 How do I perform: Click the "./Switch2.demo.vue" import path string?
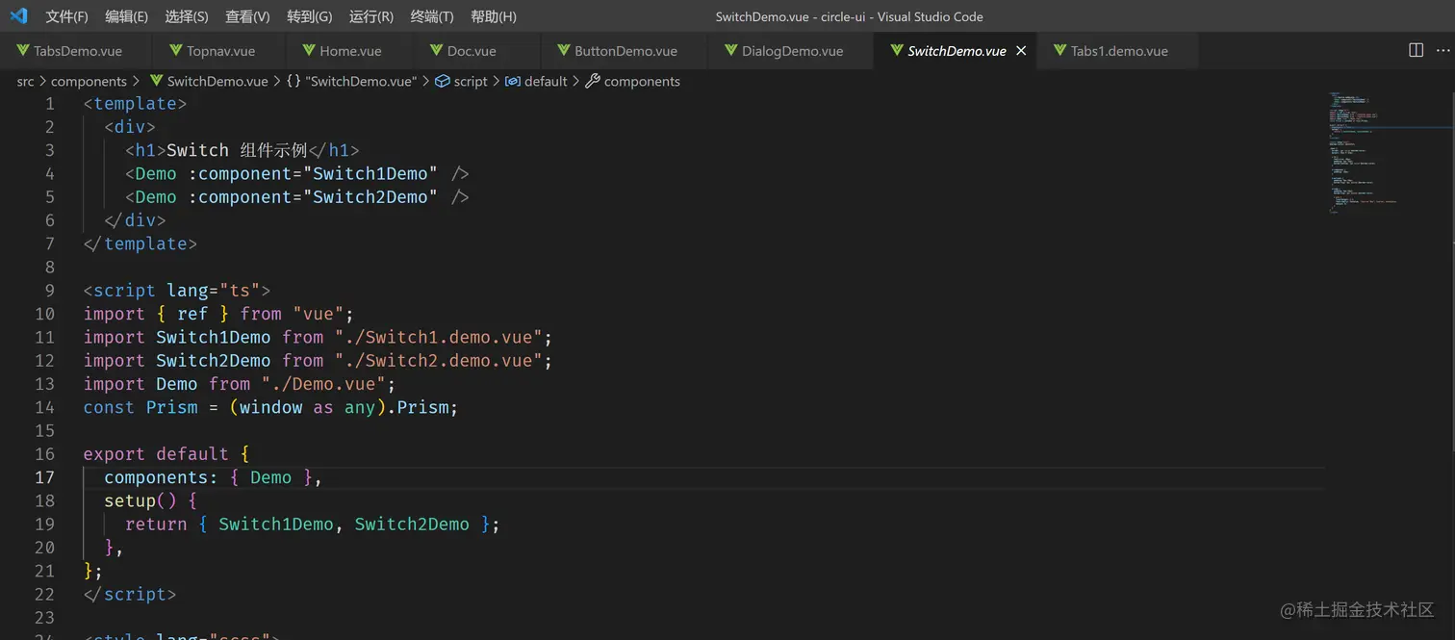click(x=443, y=361)
